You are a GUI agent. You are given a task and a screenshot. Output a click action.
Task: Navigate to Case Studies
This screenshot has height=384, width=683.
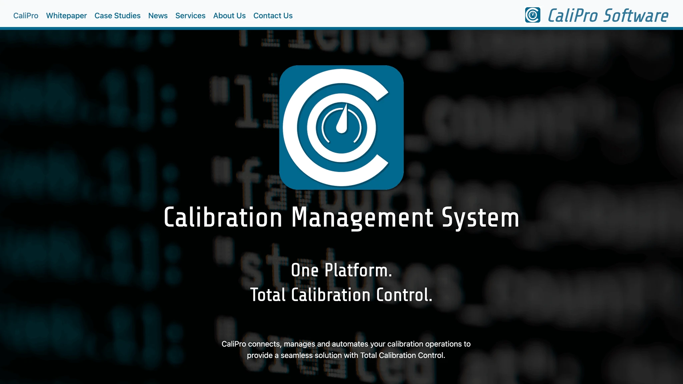pos(117,15)
